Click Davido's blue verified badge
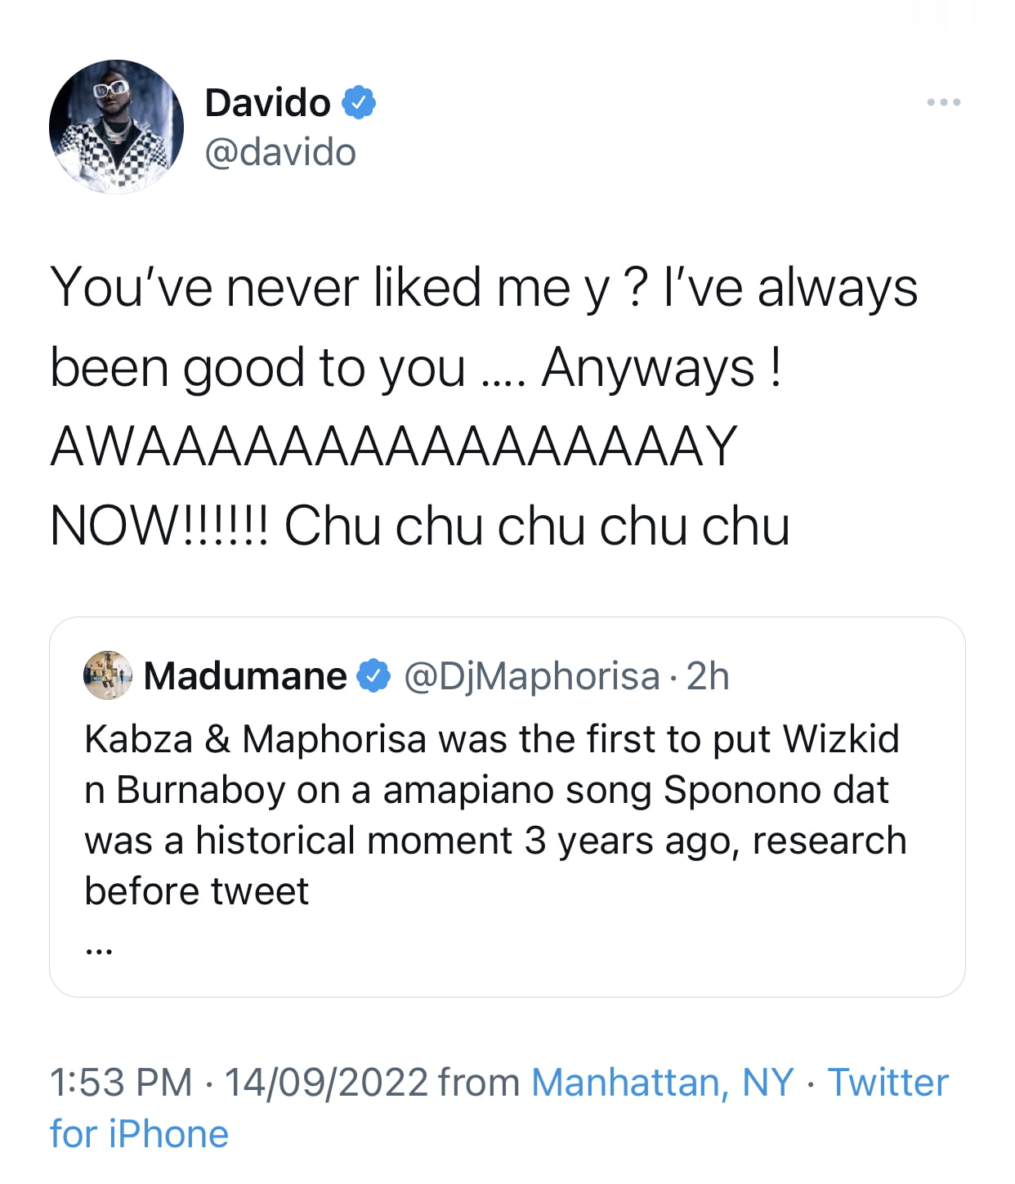This screenshot has width=1015, height=1184. [358, 103]
